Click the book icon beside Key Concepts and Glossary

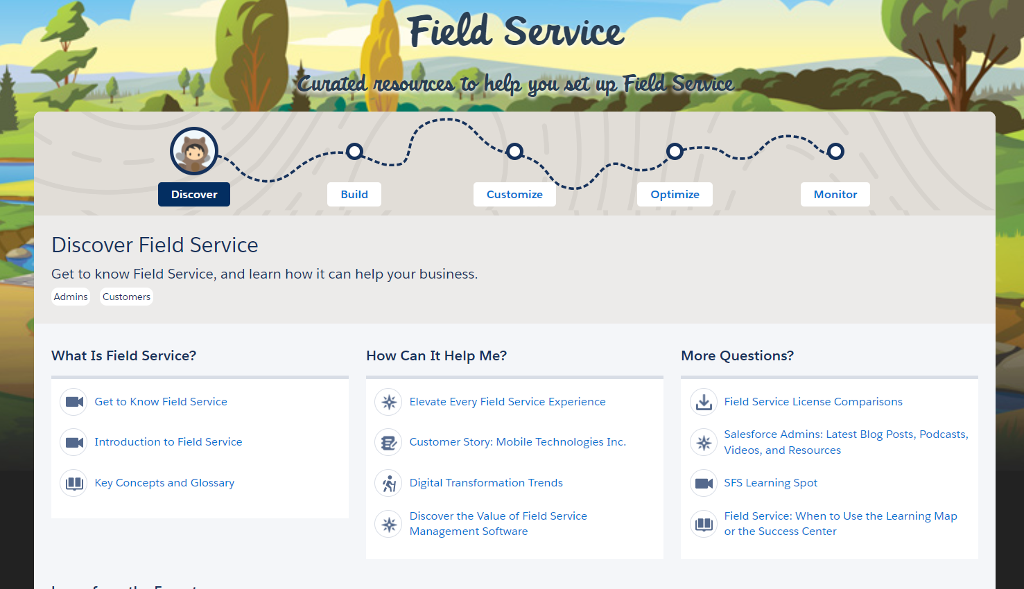73,483
